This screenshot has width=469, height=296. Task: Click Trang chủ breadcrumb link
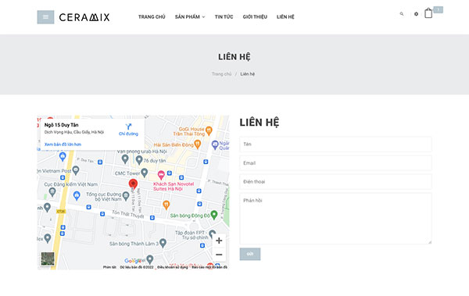[222, 74]
